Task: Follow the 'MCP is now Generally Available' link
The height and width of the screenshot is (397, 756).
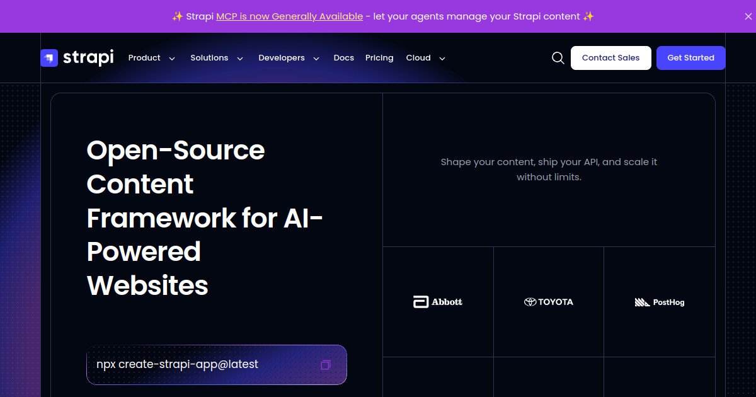Action: (290, 16)
